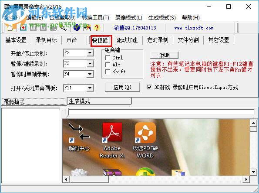Screen dimensions: 259x193
Task: Click the preview horizontal scrollbar left arrow
Action: (66, 179)
